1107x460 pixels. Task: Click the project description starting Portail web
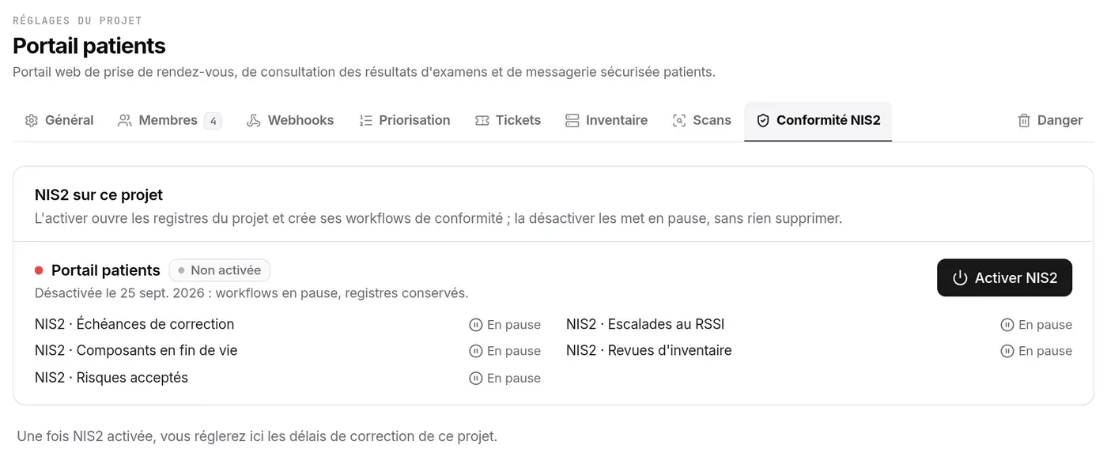pyautogui.click(x=364, y=72)
